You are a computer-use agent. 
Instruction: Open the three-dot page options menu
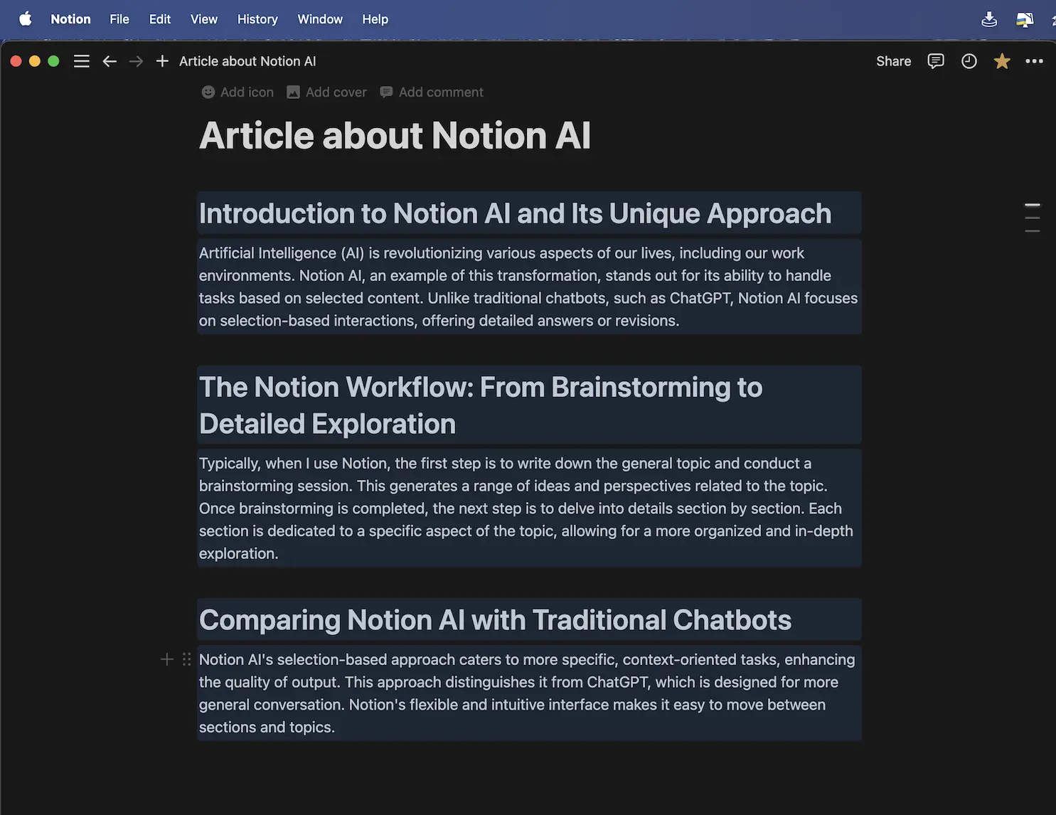(1034, 61)
